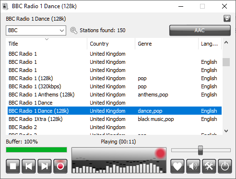Viewport: 236px width, 179px height.
Task: Click the green buffer progress bar
Action: coord(36,150)
